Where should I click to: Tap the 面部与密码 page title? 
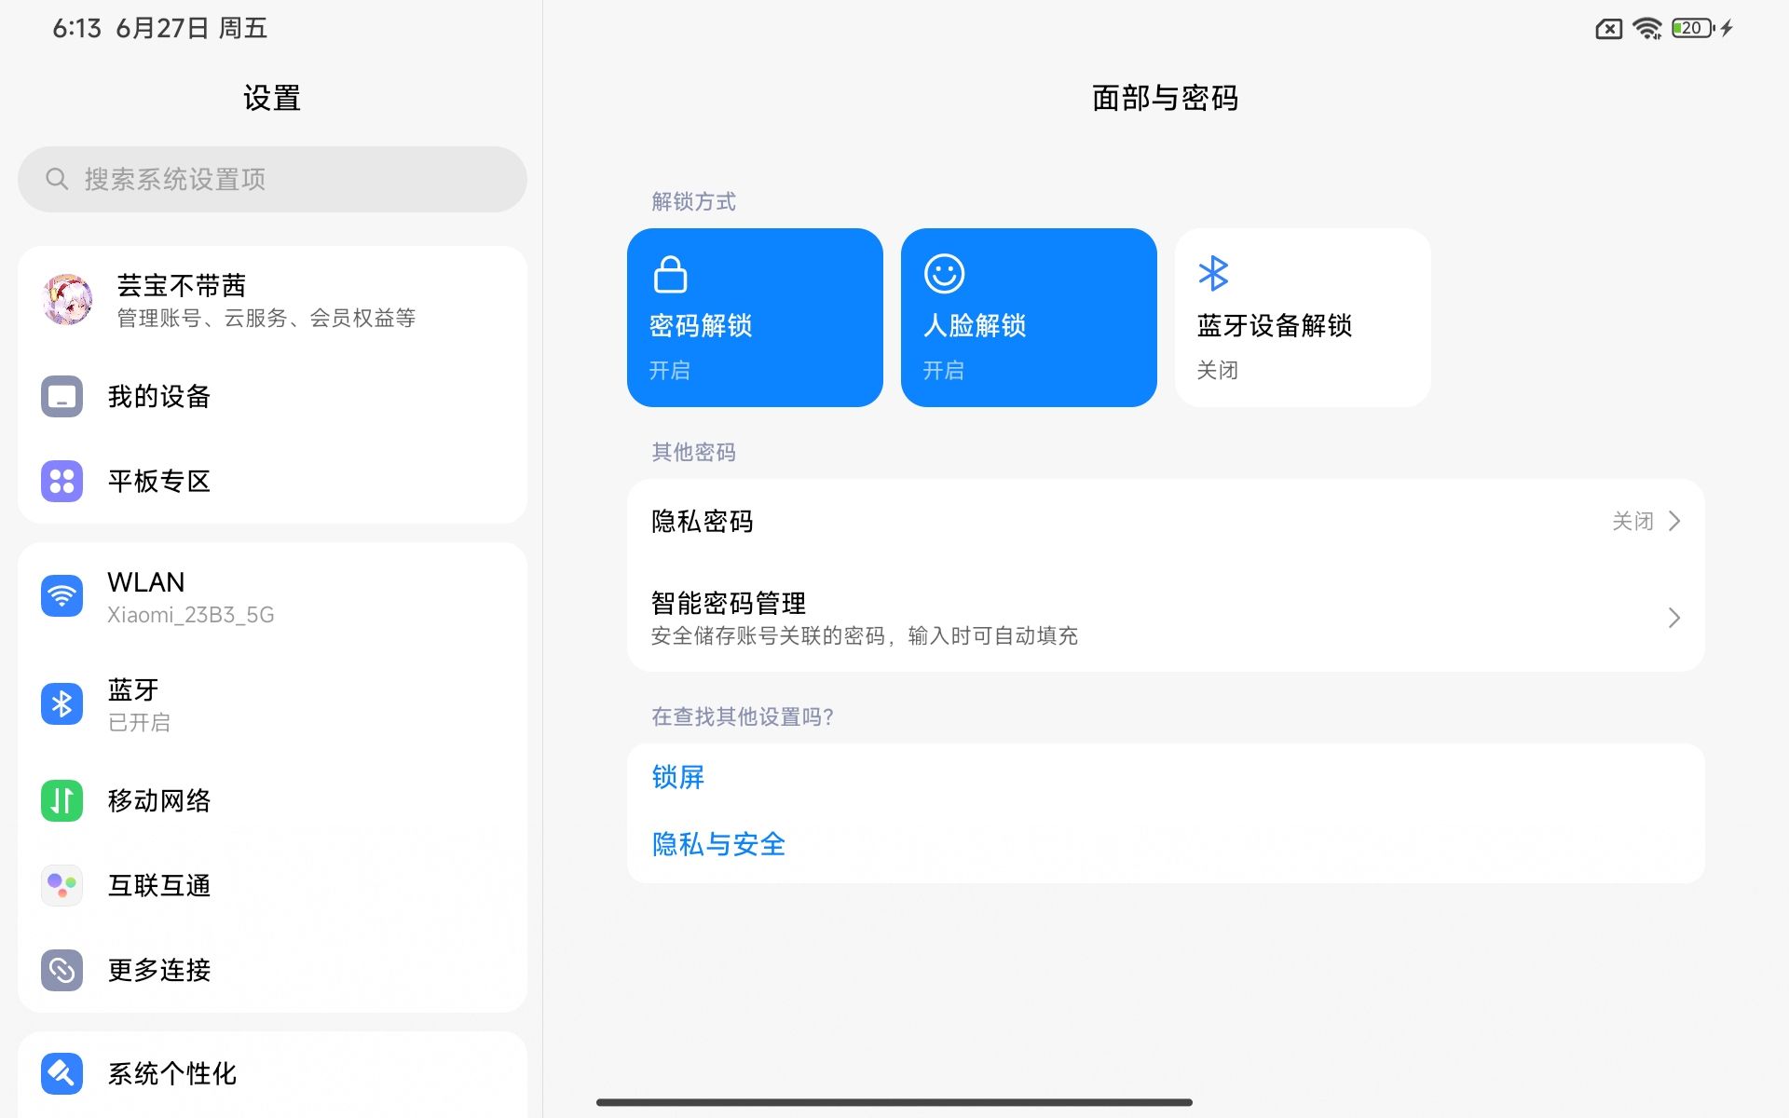coord(1165,98)
